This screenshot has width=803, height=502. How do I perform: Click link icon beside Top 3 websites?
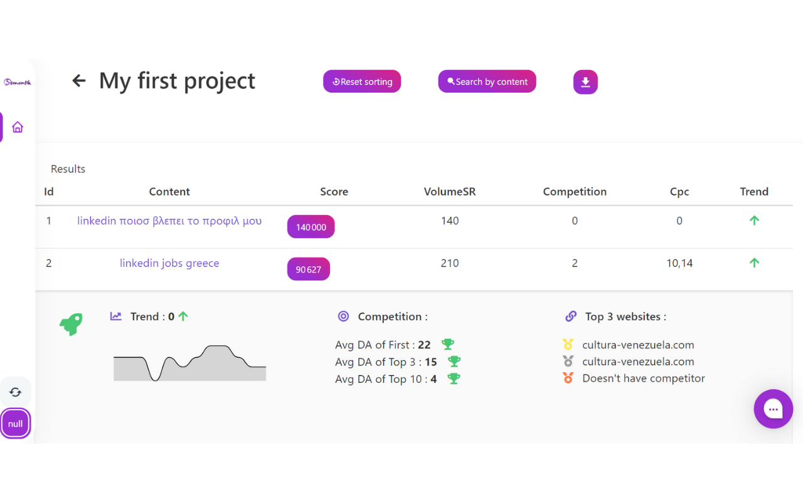[571, 316]
